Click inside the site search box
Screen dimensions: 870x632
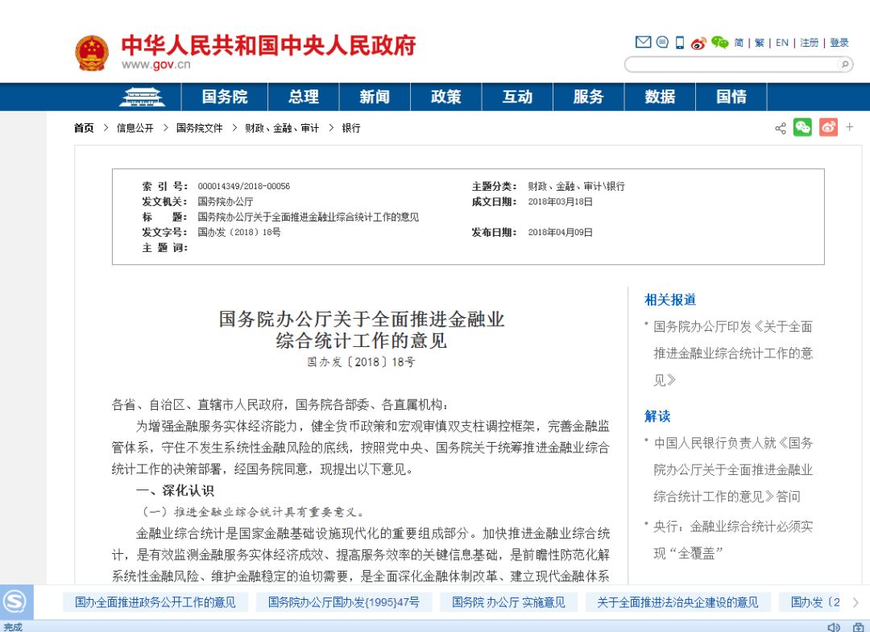pos(731,64)
